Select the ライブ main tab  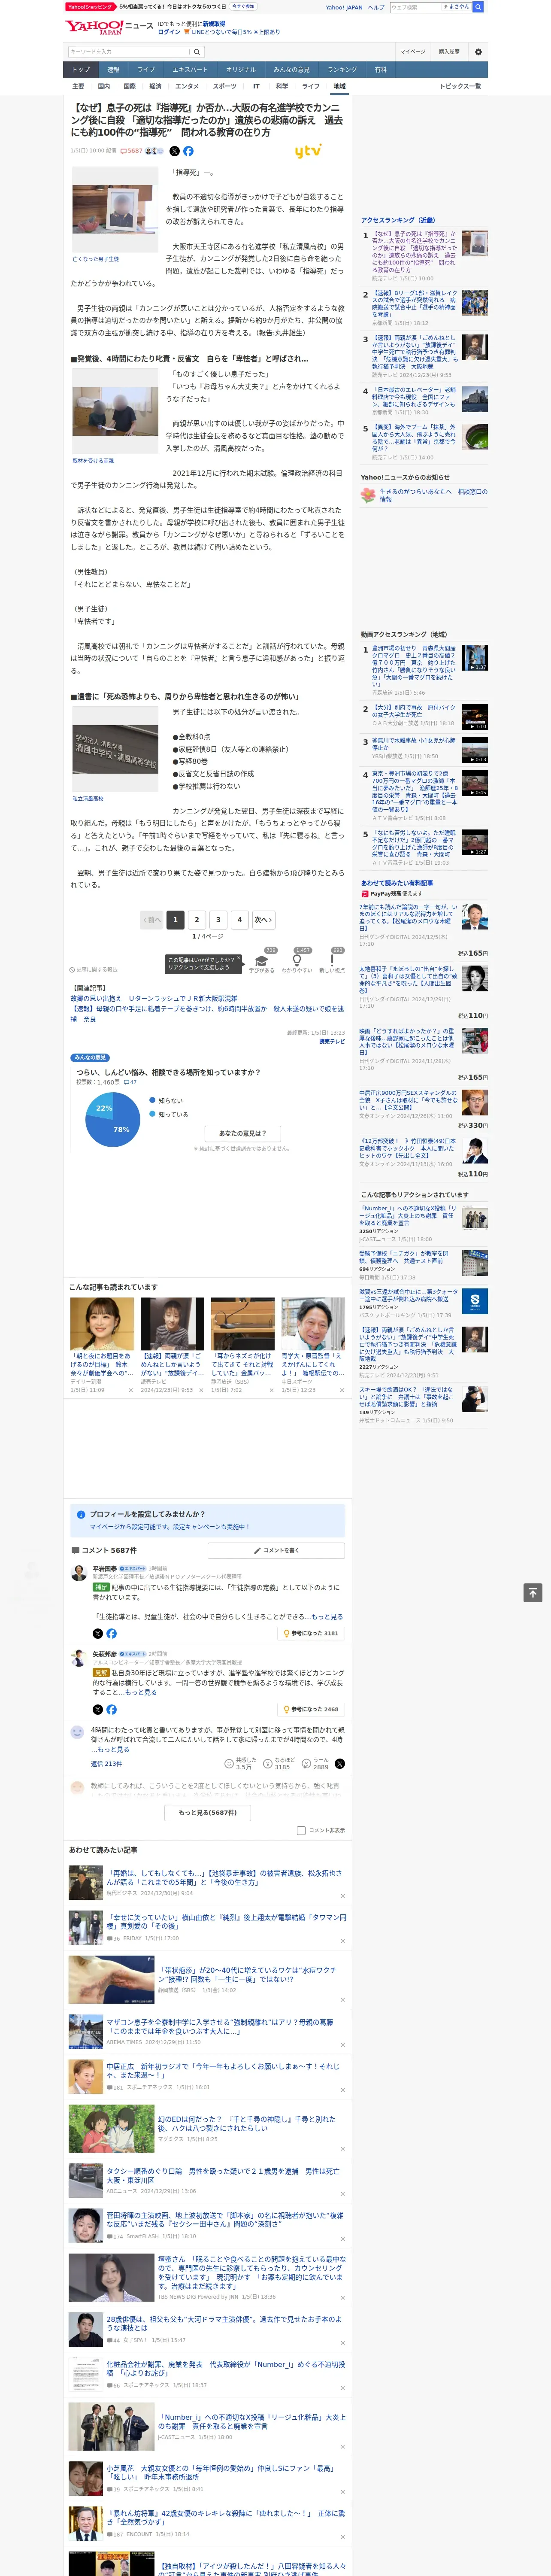click(x=146, y=69)
